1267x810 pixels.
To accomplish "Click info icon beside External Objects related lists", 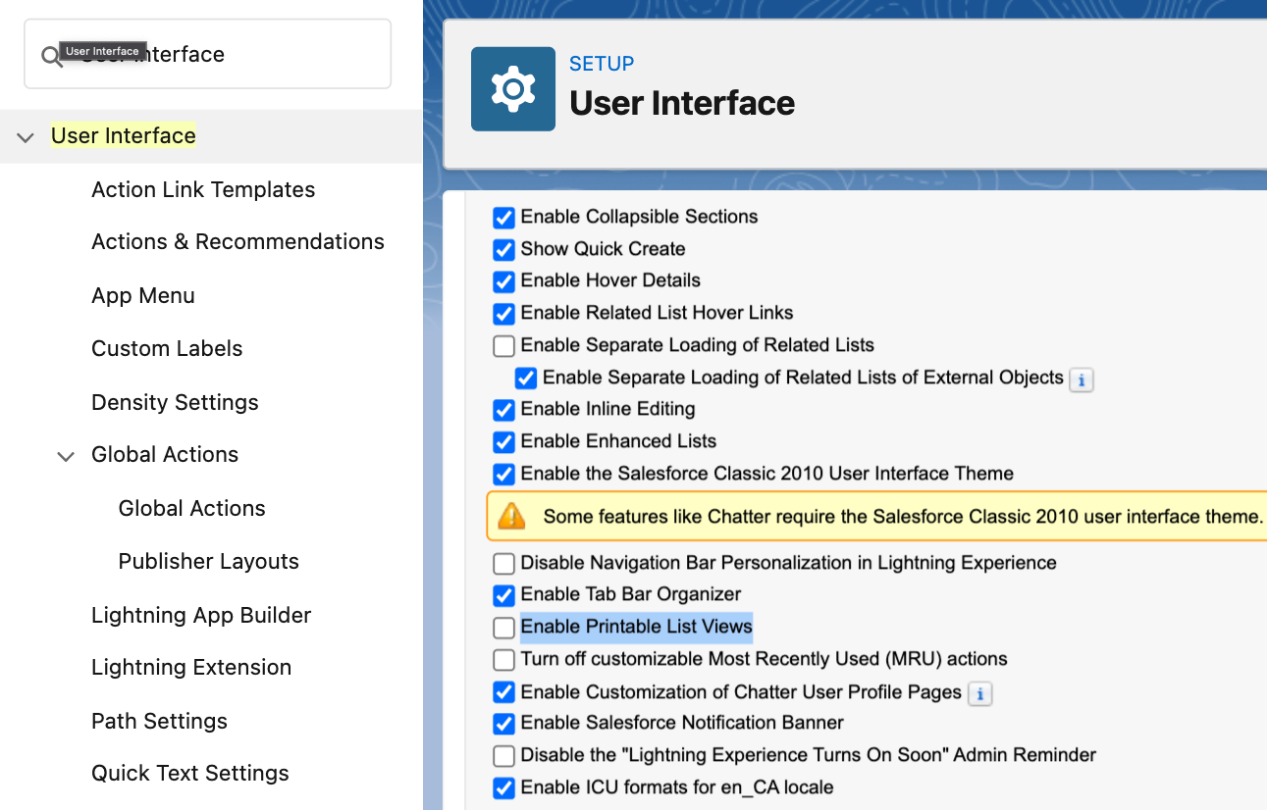I will pos(1082,380).
